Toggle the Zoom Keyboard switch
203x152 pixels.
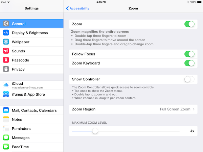(x=189, y=63)
